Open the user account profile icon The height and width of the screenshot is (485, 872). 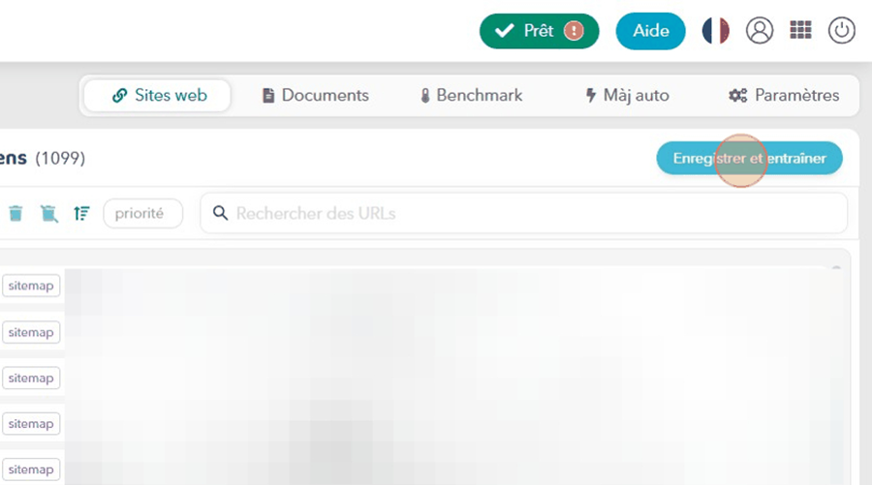[760, 31]
